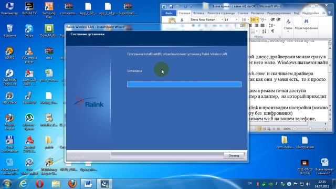The width and height of the screenshot is (336, 189).
Task: Click the Redo icon in Word's quick access toolbar
Action: click(185, 7)
